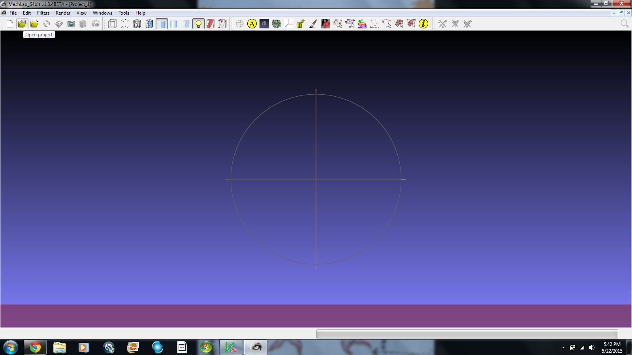Toggle smooth shading render mode
This screenshot has height=355, width=632.
(x=174, y=24)
